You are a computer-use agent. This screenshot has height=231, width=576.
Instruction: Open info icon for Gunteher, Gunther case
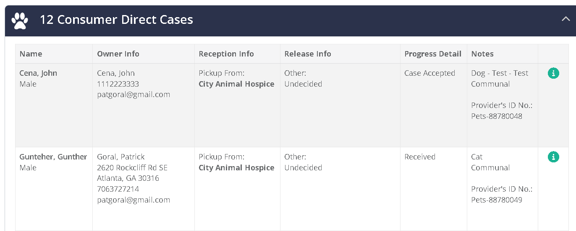tap(553, 157)
